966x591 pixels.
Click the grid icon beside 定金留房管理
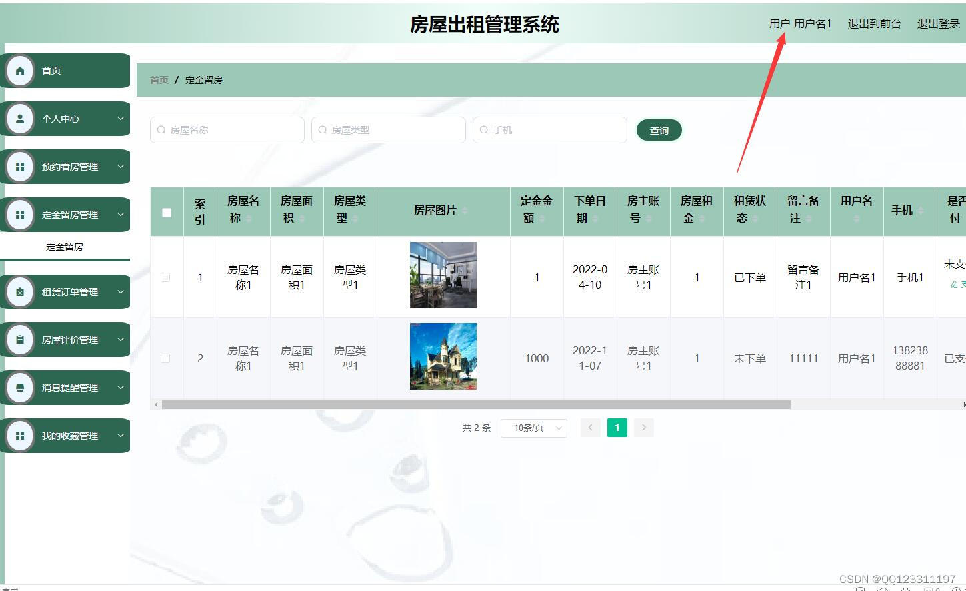20,215
